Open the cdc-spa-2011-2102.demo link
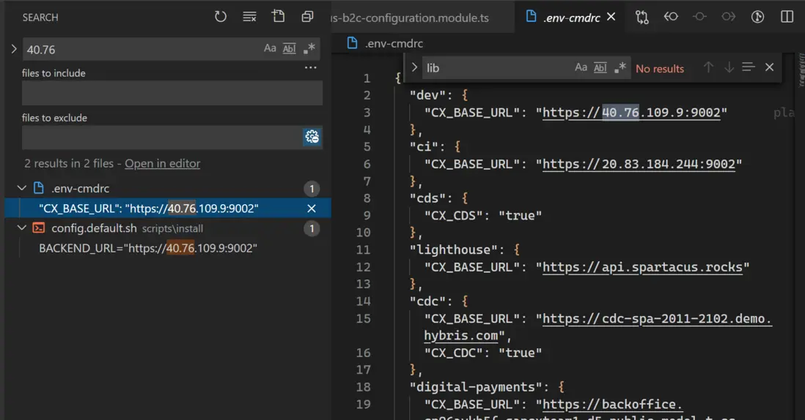The height and width of the screenshot is (420, 805). click(657, 318)
